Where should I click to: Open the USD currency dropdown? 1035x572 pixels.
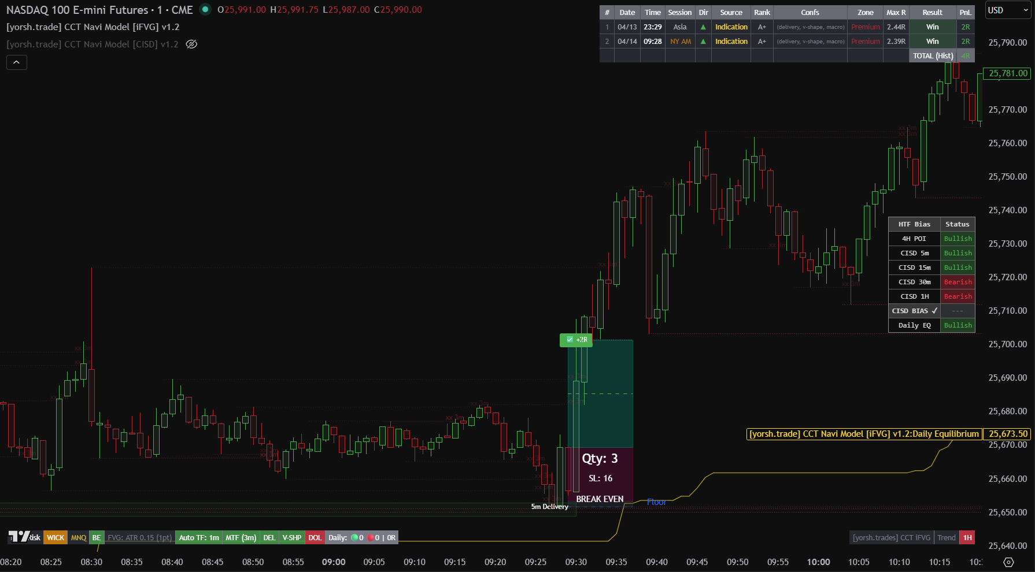[1008, 10]
